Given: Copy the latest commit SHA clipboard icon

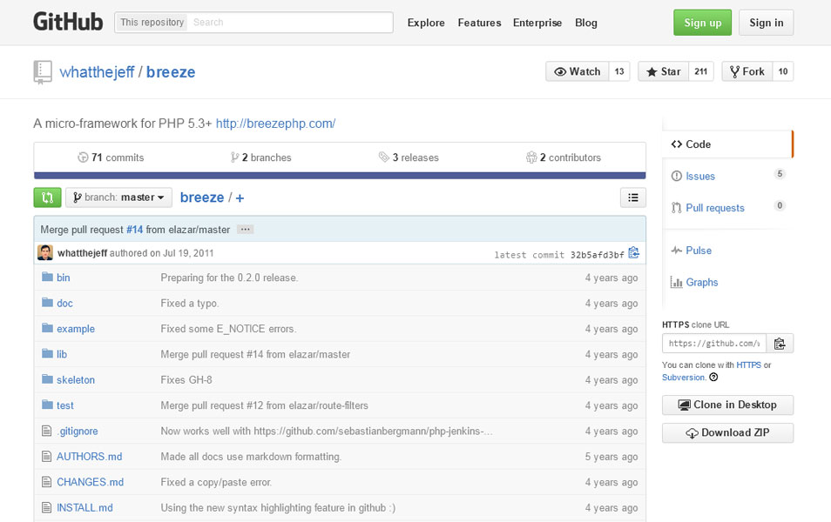Looking at the screenshot, I should point(633,253).
